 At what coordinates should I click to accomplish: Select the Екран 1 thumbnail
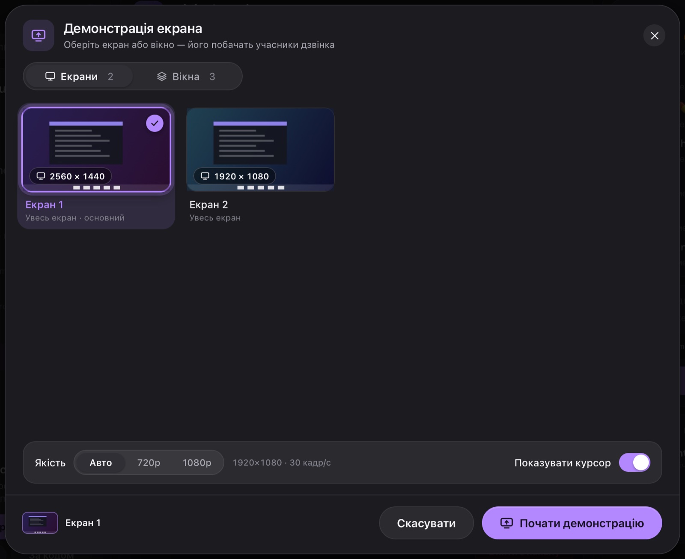coord(96,149)
